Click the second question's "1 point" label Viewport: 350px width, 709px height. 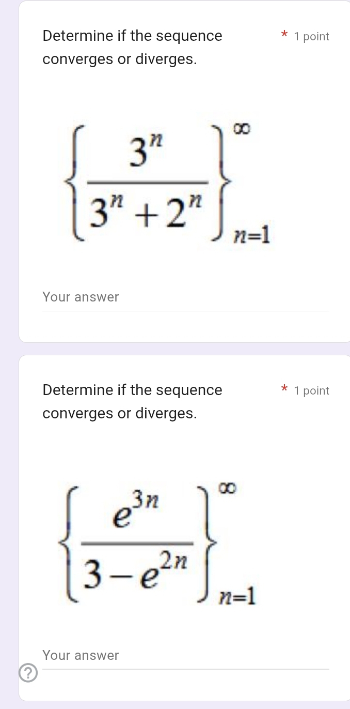pos(311,391)
